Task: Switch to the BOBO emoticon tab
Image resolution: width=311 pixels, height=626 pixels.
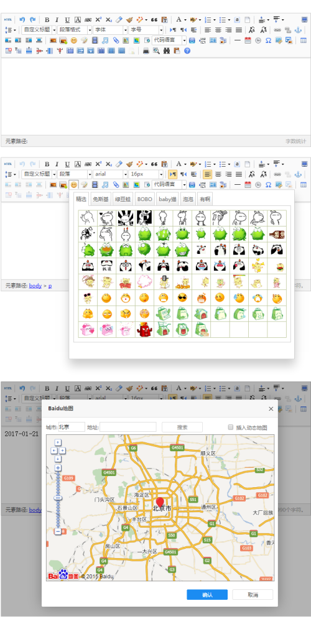Action: pyautogui.click(x=144, y=199)
